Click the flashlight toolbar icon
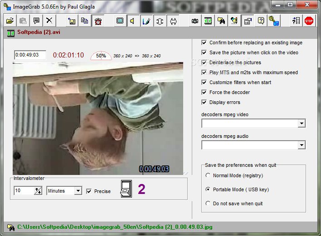 [234, 21]
